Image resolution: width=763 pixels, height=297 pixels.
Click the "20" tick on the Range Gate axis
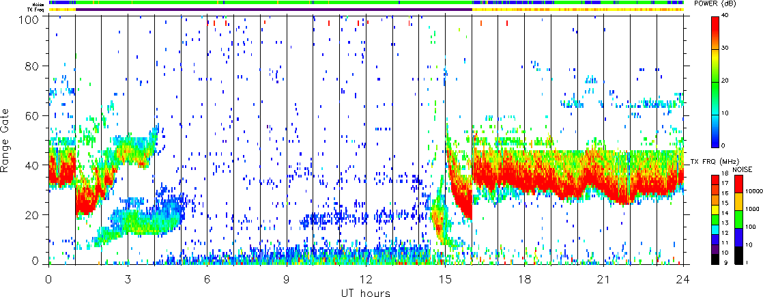[31, 214]
